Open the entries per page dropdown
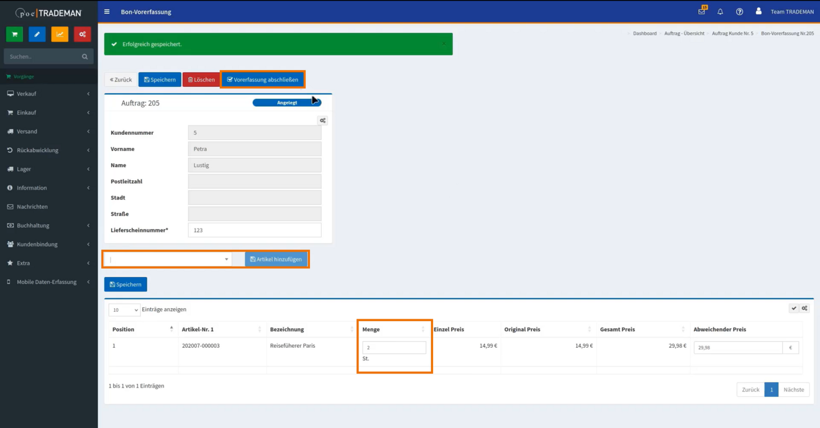820x428 pixels. pyautogui.click(x=124, y=309)
